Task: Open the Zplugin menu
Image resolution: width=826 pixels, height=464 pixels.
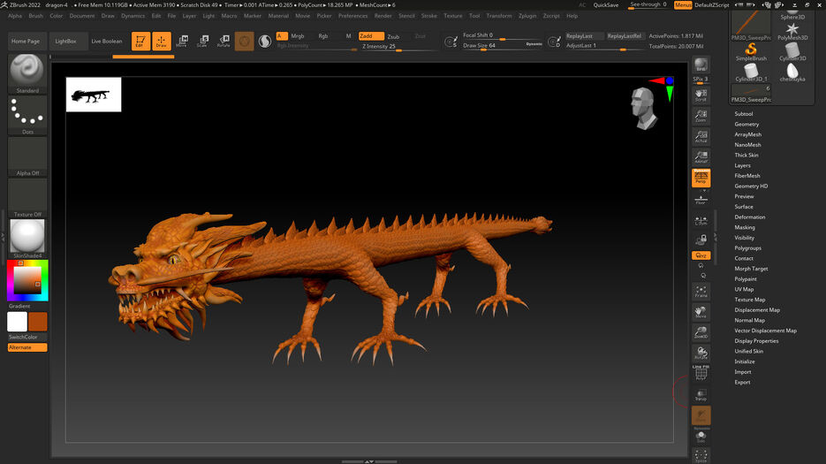Action: click(x=527, y=16)
